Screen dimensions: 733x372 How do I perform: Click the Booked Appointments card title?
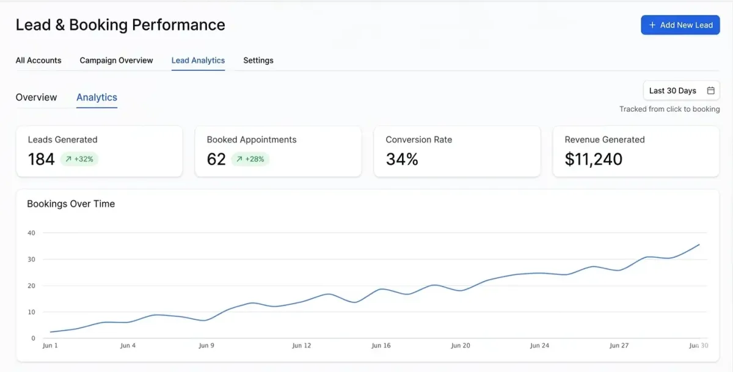(252, 139)
